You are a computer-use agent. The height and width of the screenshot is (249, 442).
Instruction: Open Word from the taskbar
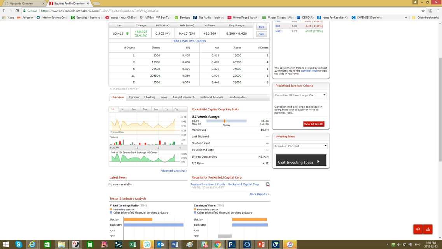[175, 244]
